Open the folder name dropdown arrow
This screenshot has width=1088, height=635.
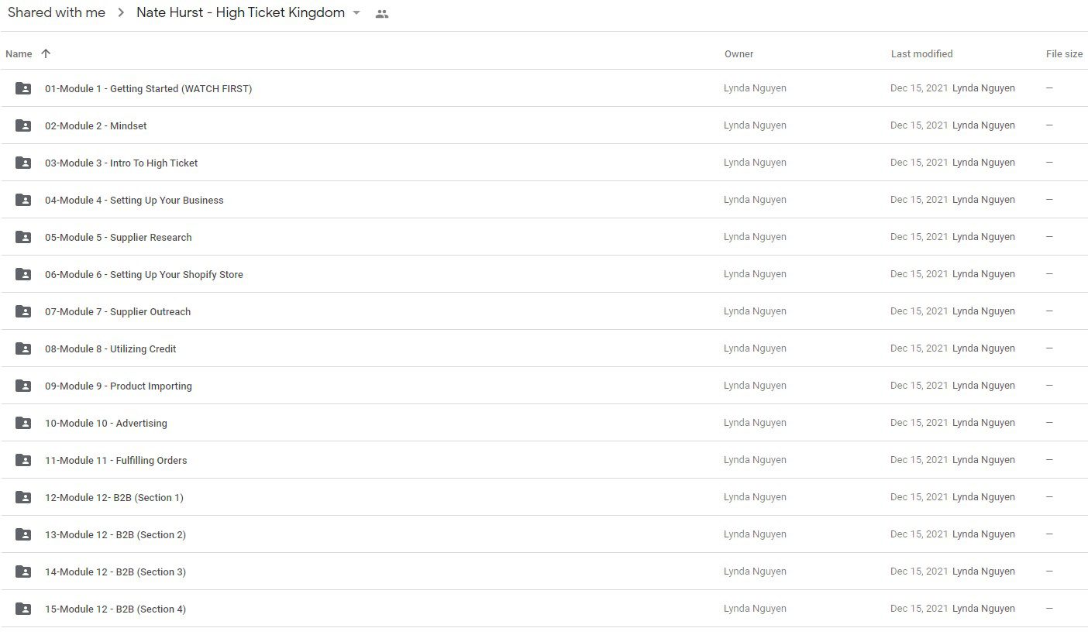coord(356,13)
